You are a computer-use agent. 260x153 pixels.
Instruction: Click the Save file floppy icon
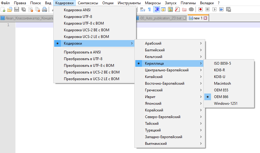[x=17, y=9]
